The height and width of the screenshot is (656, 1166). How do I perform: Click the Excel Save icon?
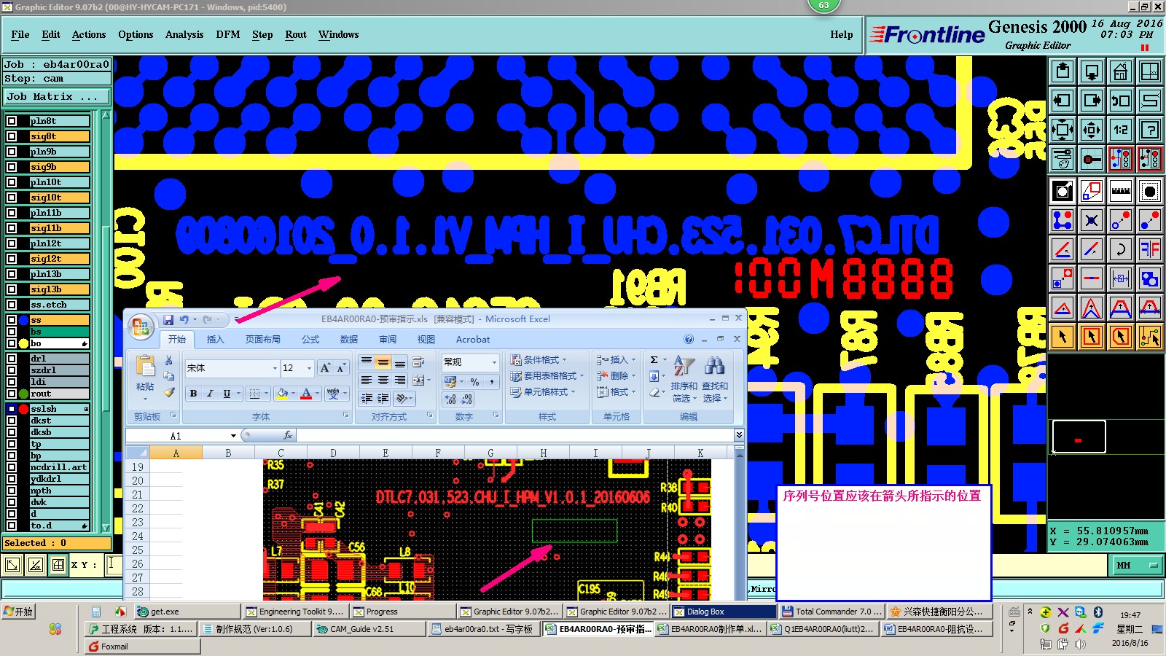coord(168,320)
